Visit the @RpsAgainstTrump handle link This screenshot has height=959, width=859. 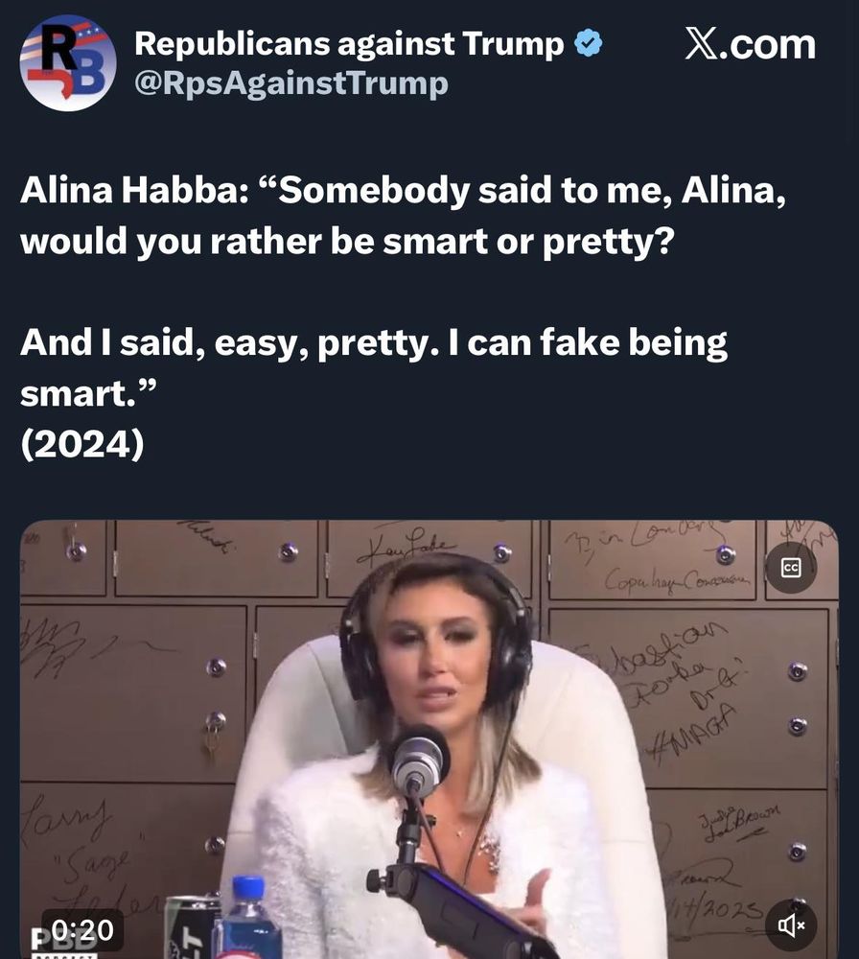point(291,83)
